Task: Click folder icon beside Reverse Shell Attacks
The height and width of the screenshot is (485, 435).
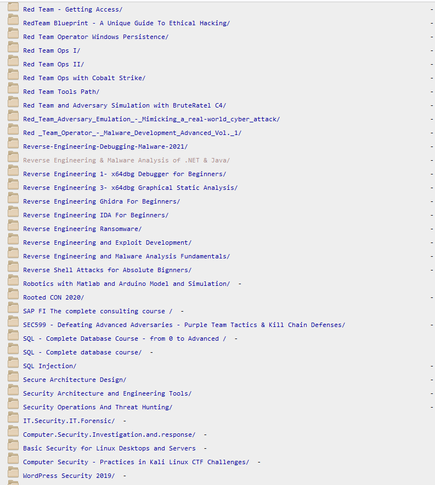Action: 13,267
